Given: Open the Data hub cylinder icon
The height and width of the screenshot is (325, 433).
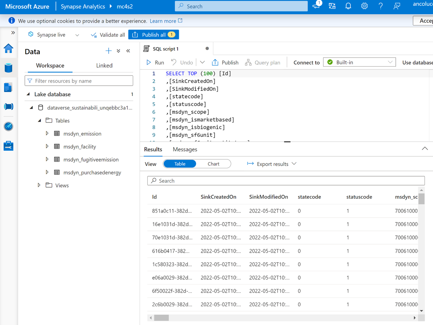Looking at the screenshot, I should (x=8, y=68).
